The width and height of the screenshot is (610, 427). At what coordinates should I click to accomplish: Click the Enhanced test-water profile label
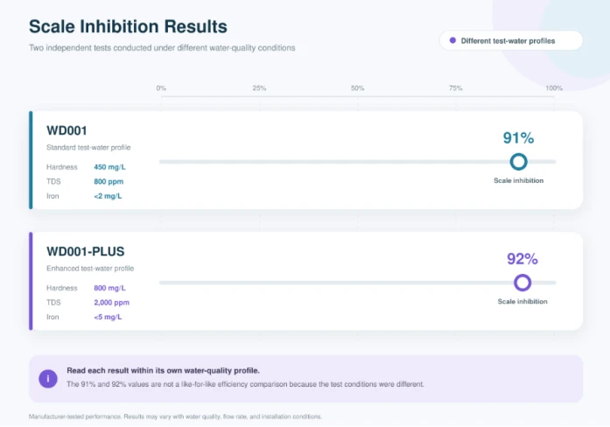click(90, 269)
